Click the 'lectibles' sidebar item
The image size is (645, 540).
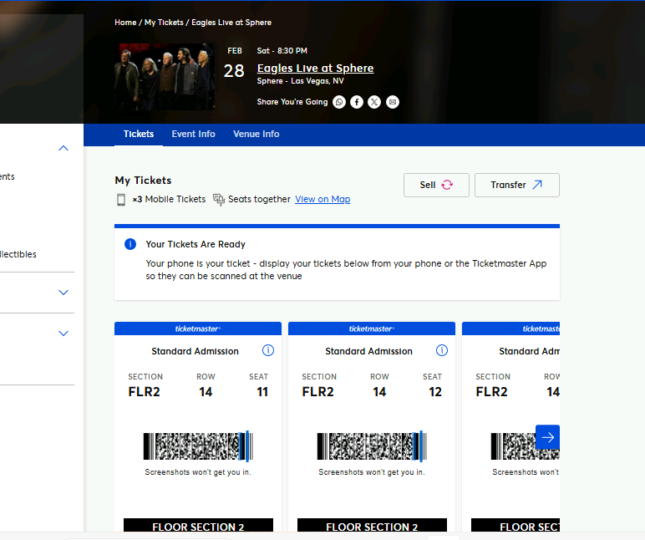click(x=18, y=254)
